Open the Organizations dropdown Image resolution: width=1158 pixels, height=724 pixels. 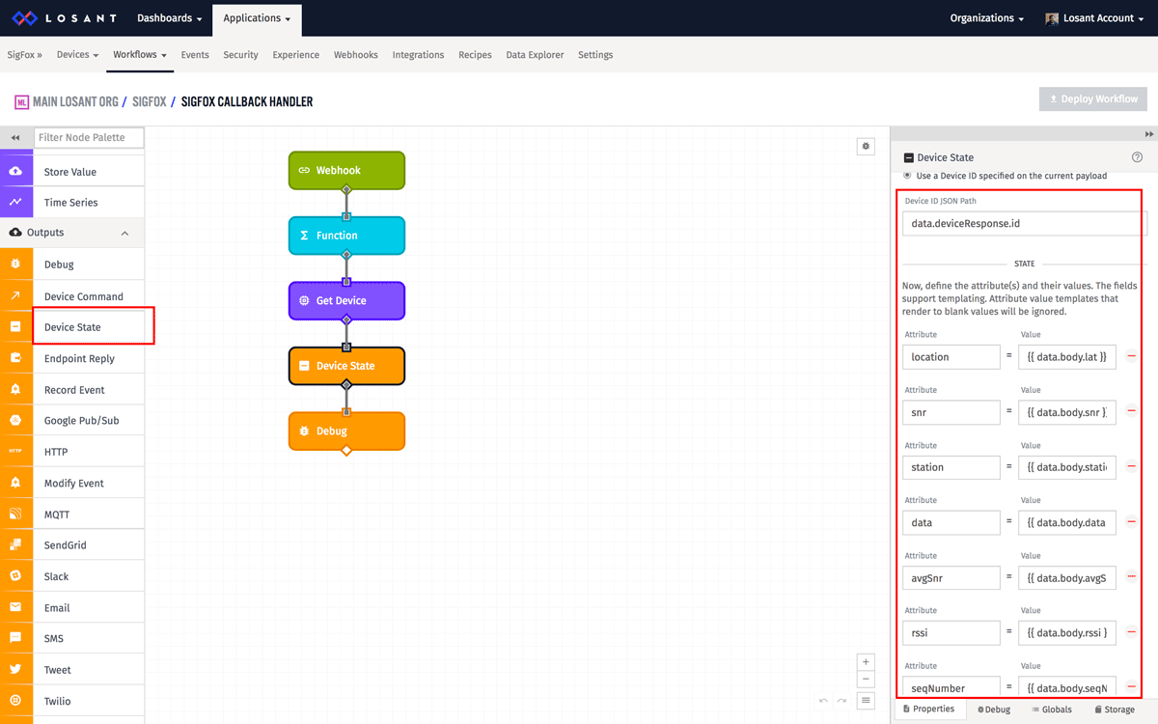987,18
